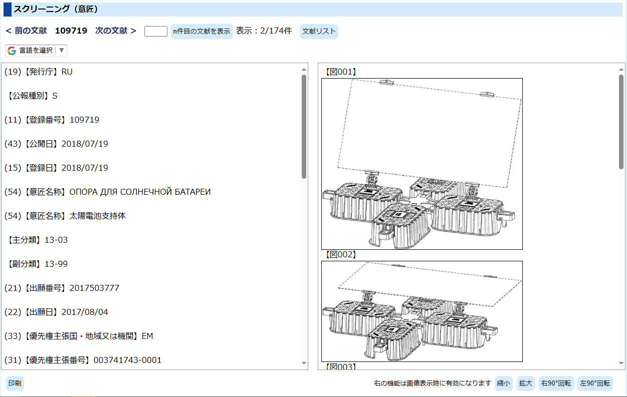This screenshot has height=397, width=627.
Task: Click the document number input field
Action: (155, 32)
